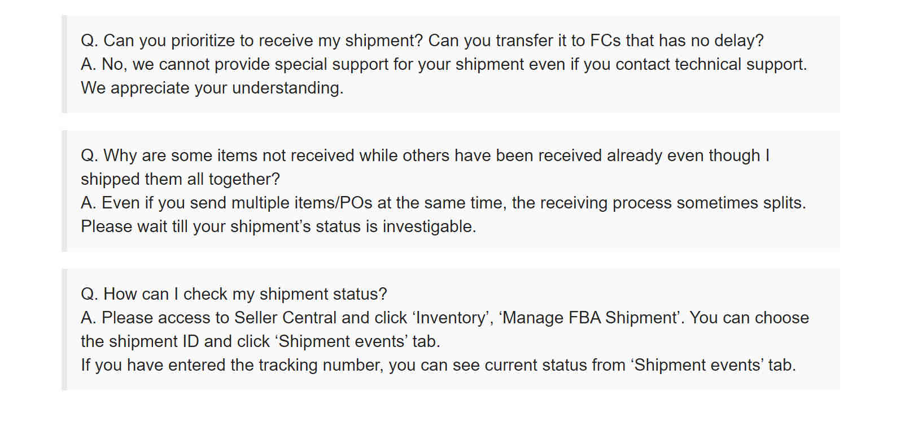The height and width of the screenshot is (427, 918).
Task: Click 'Please wait till your shipment's status' sentence
Action: click(278, 226)
